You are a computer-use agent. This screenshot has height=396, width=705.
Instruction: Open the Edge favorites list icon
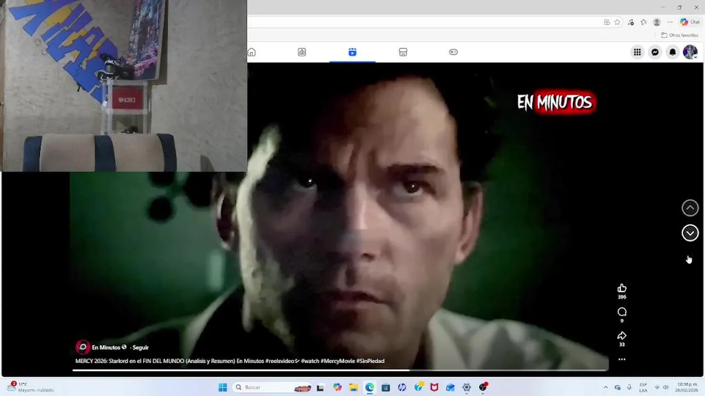[x=643, y=23]
